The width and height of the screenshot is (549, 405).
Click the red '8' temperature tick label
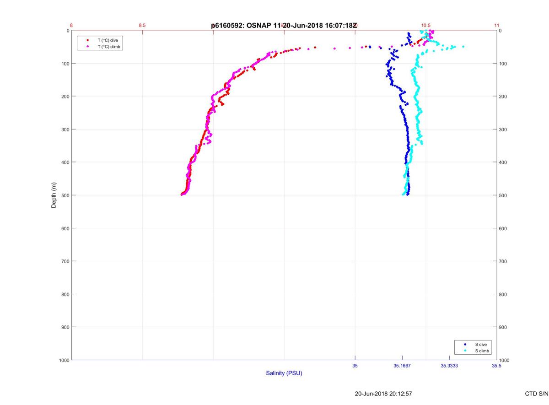click(71, 25)
